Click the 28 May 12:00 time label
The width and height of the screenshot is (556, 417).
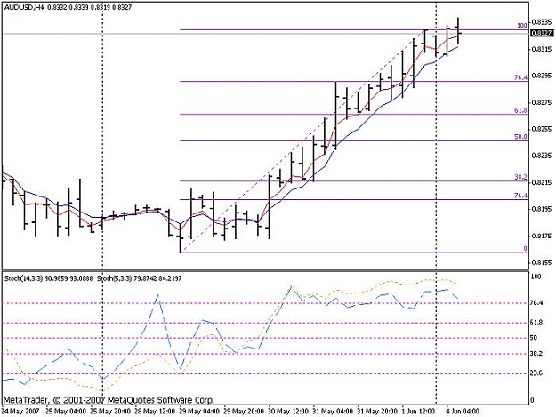pyautogui.click(x=155, y=412)
